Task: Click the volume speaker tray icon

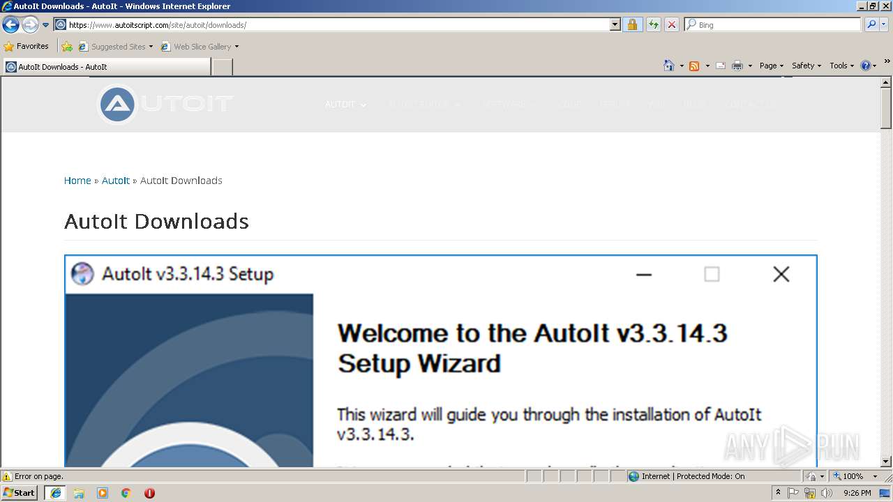Action: pos(827,493)
